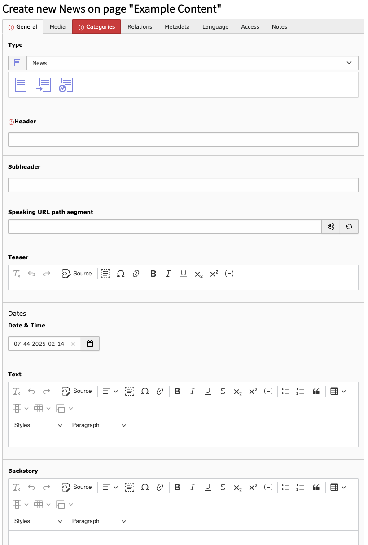Click into the Teaser text area
368x545 pixels.
click(183, 286)
